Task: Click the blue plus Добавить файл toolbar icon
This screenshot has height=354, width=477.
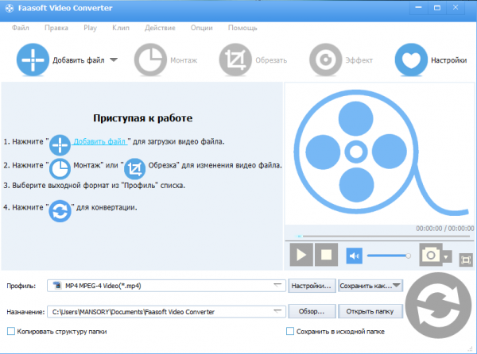Action: click(33, 60)
